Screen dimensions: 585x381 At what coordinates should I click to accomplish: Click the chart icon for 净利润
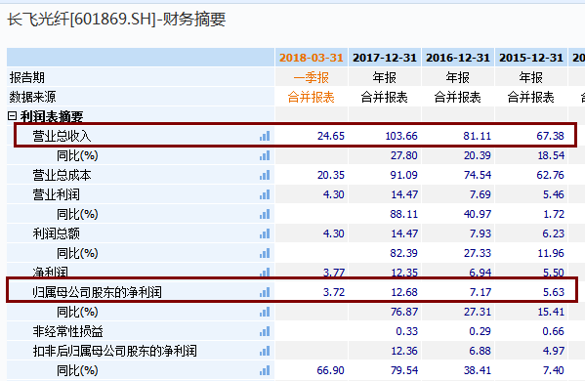[x=265, y=273]
